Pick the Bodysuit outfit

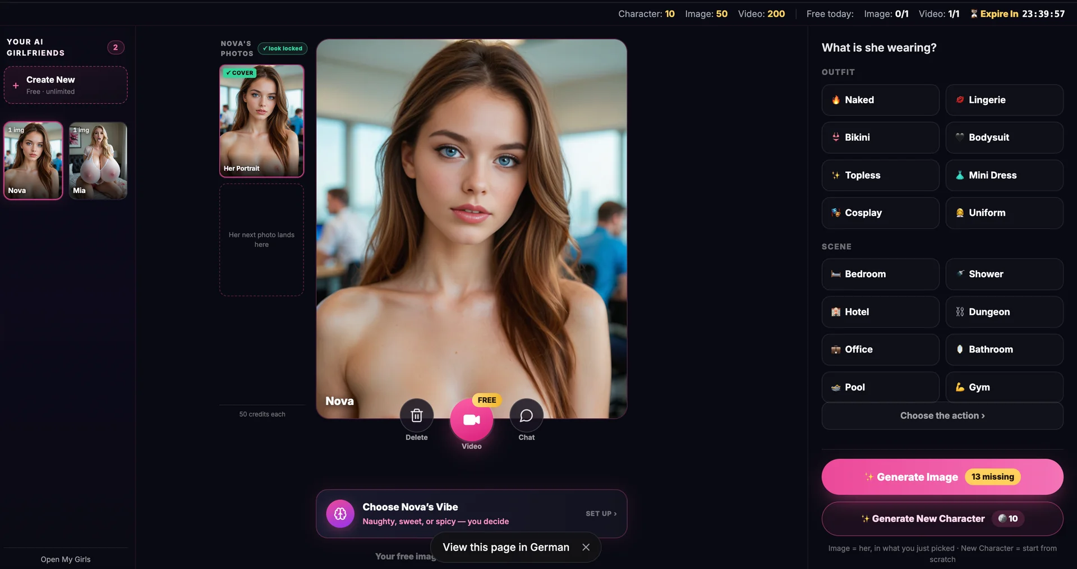pyautogui.click(x=1004, y=137)
